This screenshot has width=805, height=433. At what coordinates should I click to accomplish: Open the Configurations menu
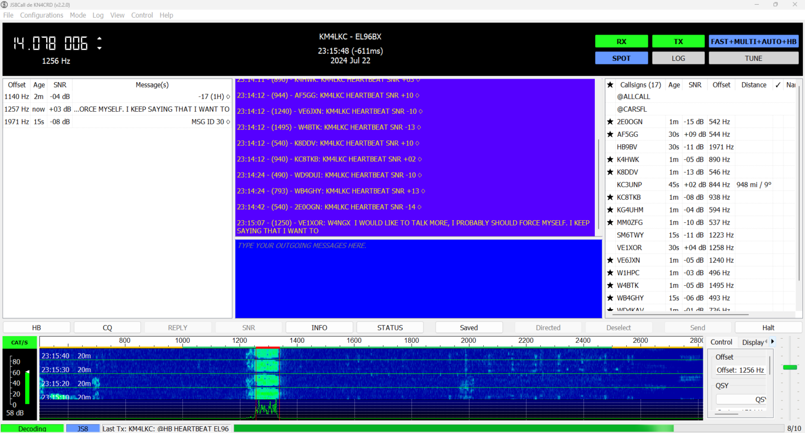coord(42,15)
